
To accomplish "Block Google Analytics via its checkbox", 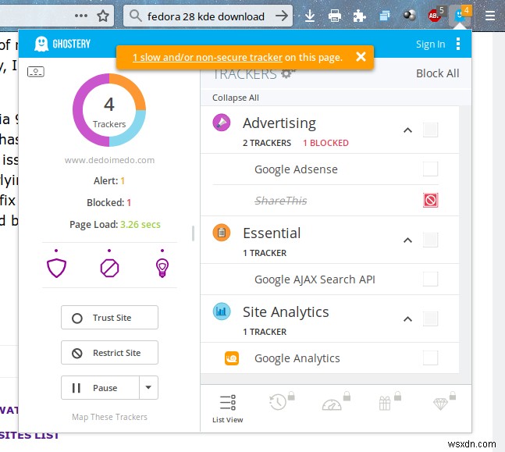I will point(430,358).
